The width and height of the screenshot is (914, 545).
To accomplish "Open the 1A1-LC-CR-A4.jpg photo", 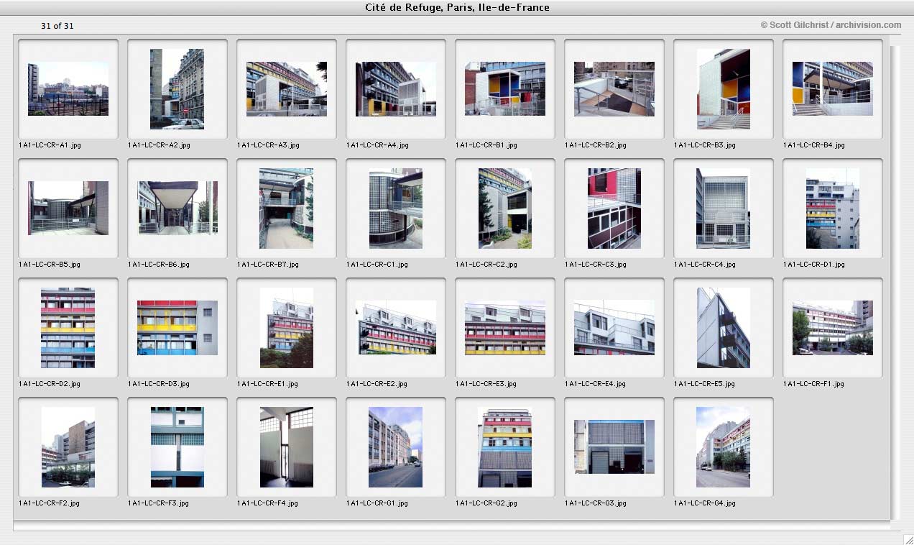I will pos(396,89).
